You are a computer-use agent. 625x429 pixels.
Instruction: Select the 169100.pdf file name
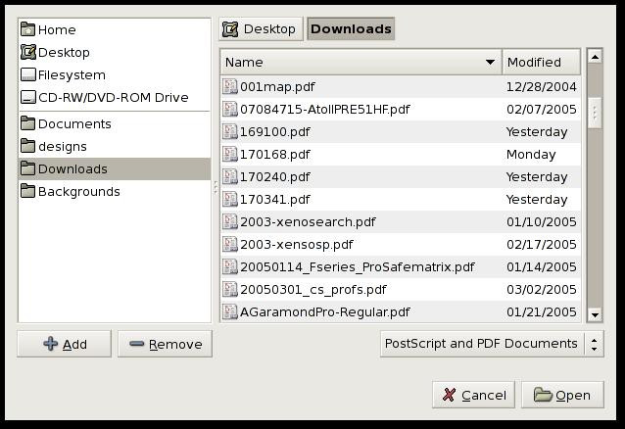(x=275, y=132)
